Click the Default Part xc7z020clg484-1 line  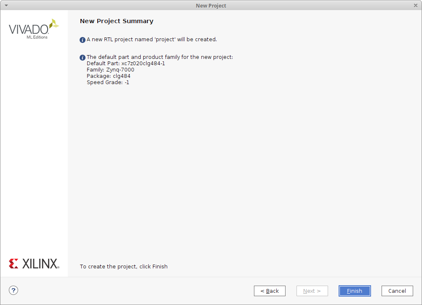click(x=126, y=64)
